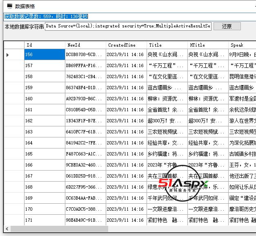Select the Id cell 157
Screen dimensions: 256x236
tap(45, 65)
